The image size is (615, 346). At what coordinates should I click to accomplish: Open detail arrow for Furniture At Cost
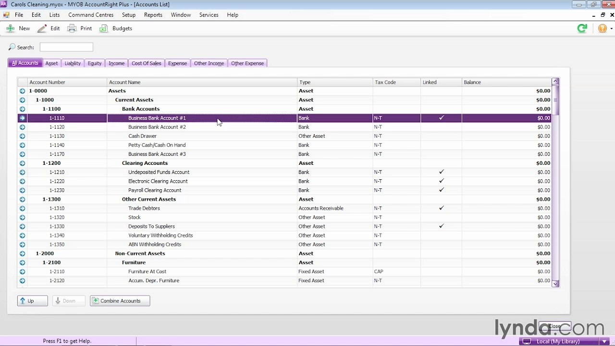click(x=22, y=272)
